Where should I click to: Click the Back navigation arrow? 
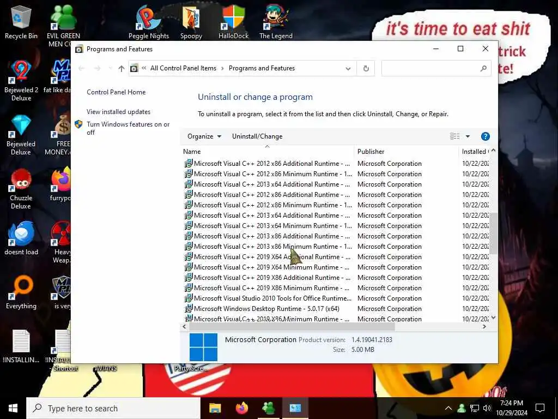82,68
